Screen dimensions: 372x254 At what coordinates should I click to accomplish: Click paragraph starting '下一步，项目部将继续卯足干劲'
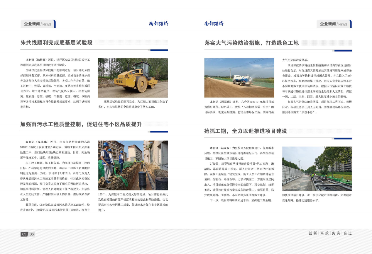coord(241,200)
